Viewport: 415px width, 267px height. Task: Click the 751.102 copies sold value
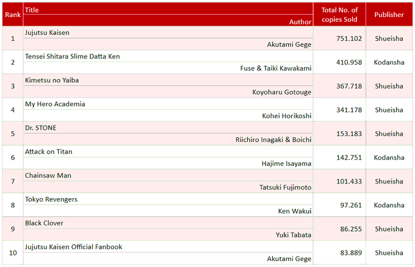tap(349, 38)
